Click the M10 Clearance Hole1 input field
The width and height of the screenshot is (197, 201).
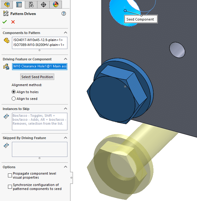pos(40,66)
